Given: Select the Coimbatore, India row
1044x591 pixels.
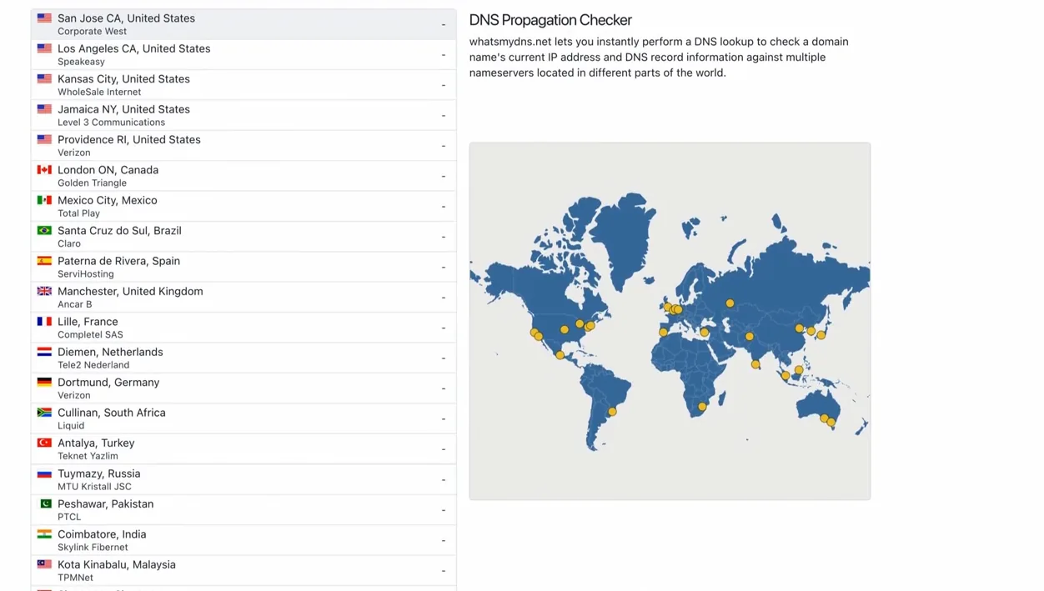Looking at the screenshot, I should 243,540.
